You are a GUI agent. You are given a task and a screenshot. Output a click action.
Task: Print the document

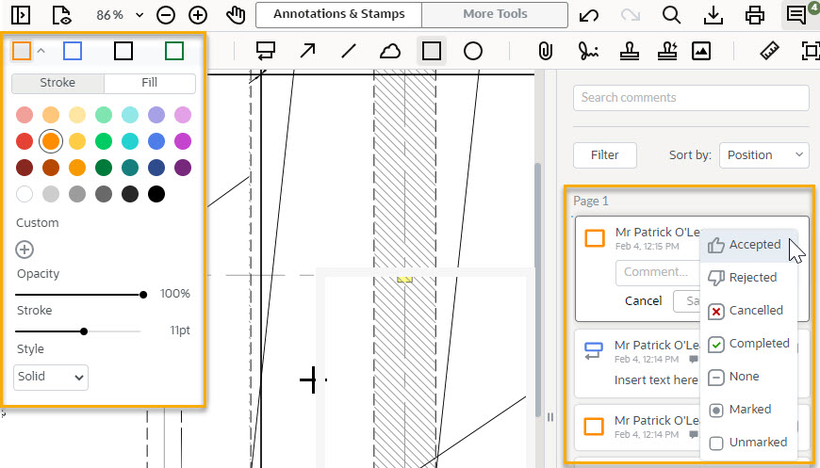(x=754, y=15)
